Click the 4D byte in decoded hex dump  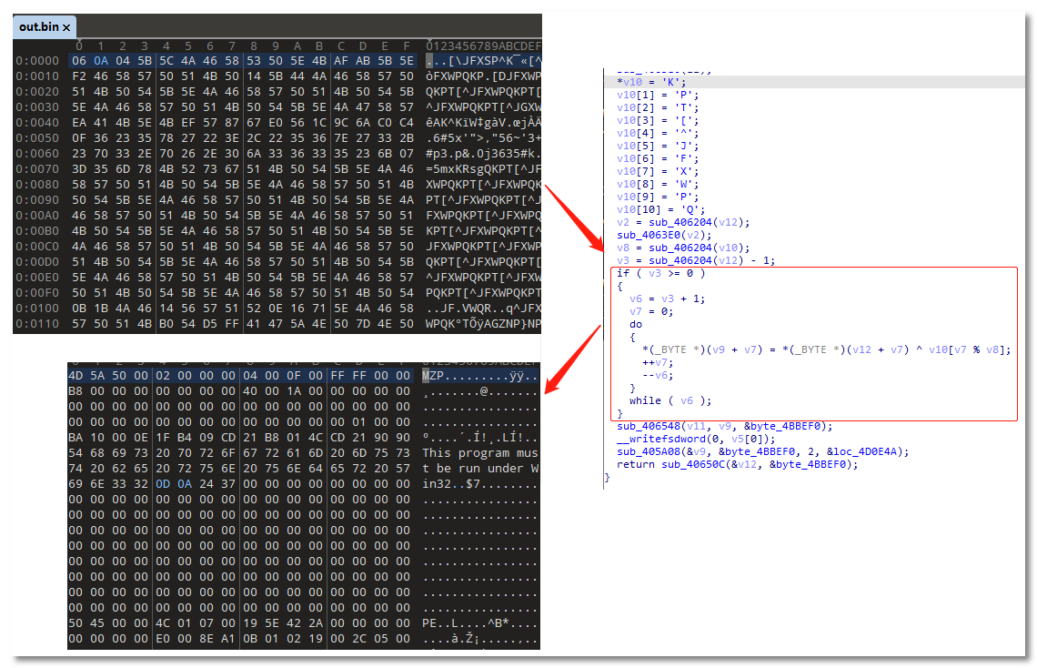(x=76, y=375)
